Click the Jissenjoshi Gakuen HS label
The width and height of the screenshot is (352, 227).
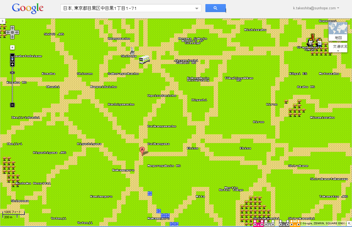pyautogui.click(x=186, y=62)
